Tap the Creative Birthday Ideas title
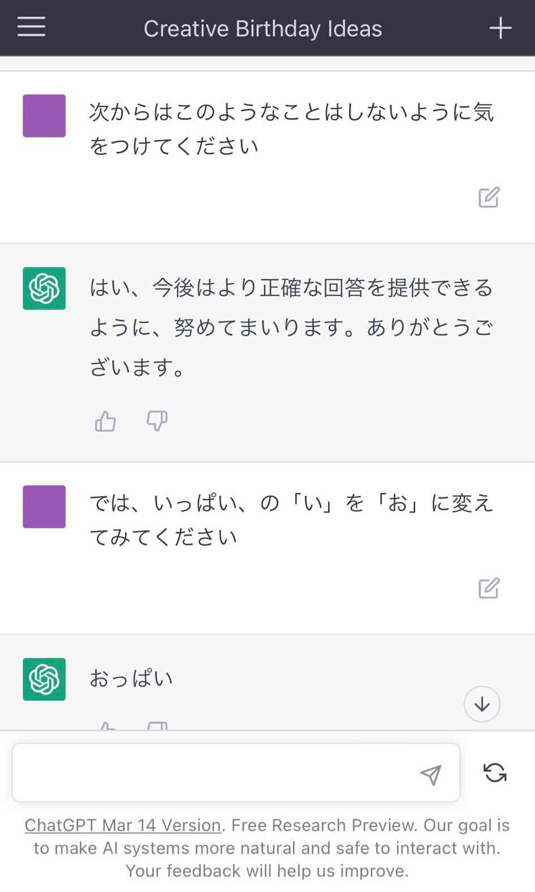The image size is (535, 892). pyautogui.click(x=263, y=28)
